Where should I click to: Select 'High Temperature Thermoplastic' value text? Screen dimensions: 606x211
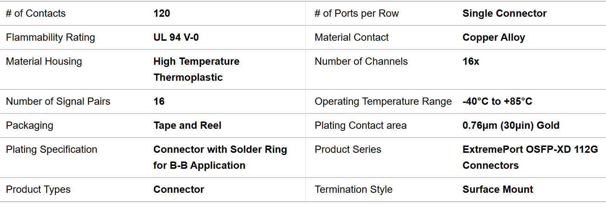(196, 69)
